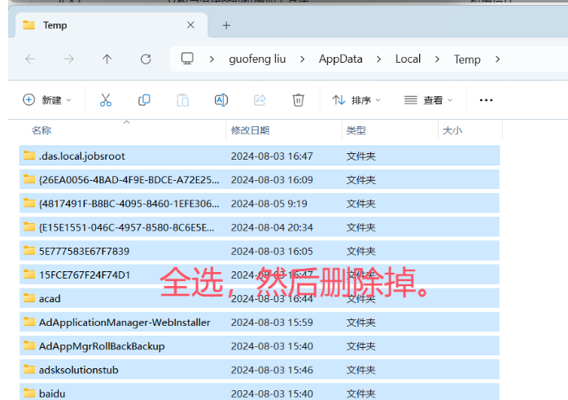
Task: Click Local in breadcrumb path
Action: coord(408,59)
